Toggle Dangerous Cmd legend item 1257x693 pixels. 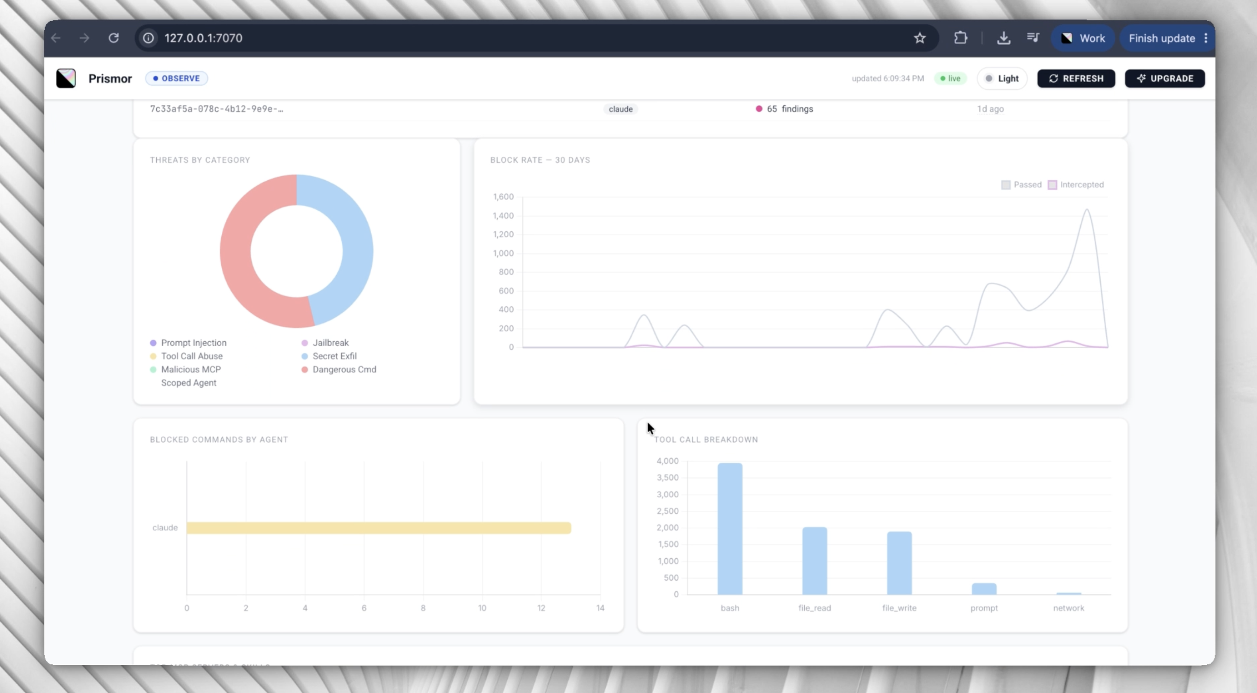(x=339, y=369)
